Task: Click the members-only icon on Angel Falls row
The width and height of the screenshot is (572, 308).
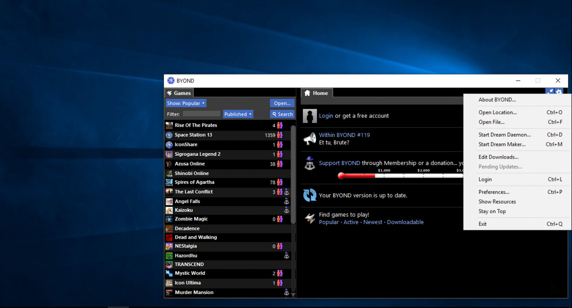Action: [x=286, y=201]
